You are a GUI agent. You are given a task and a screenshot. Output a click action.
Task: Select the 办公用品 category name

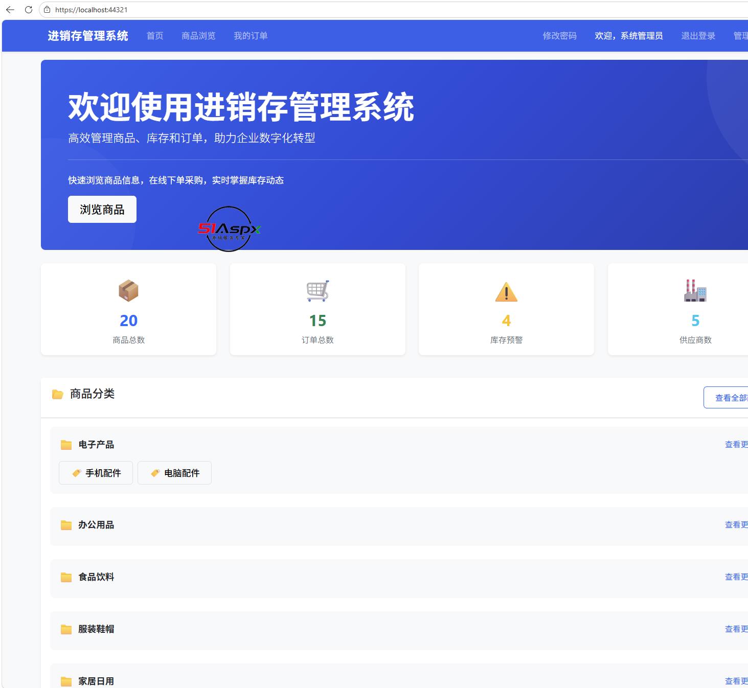pyautogui.click(x=96, y=525)
